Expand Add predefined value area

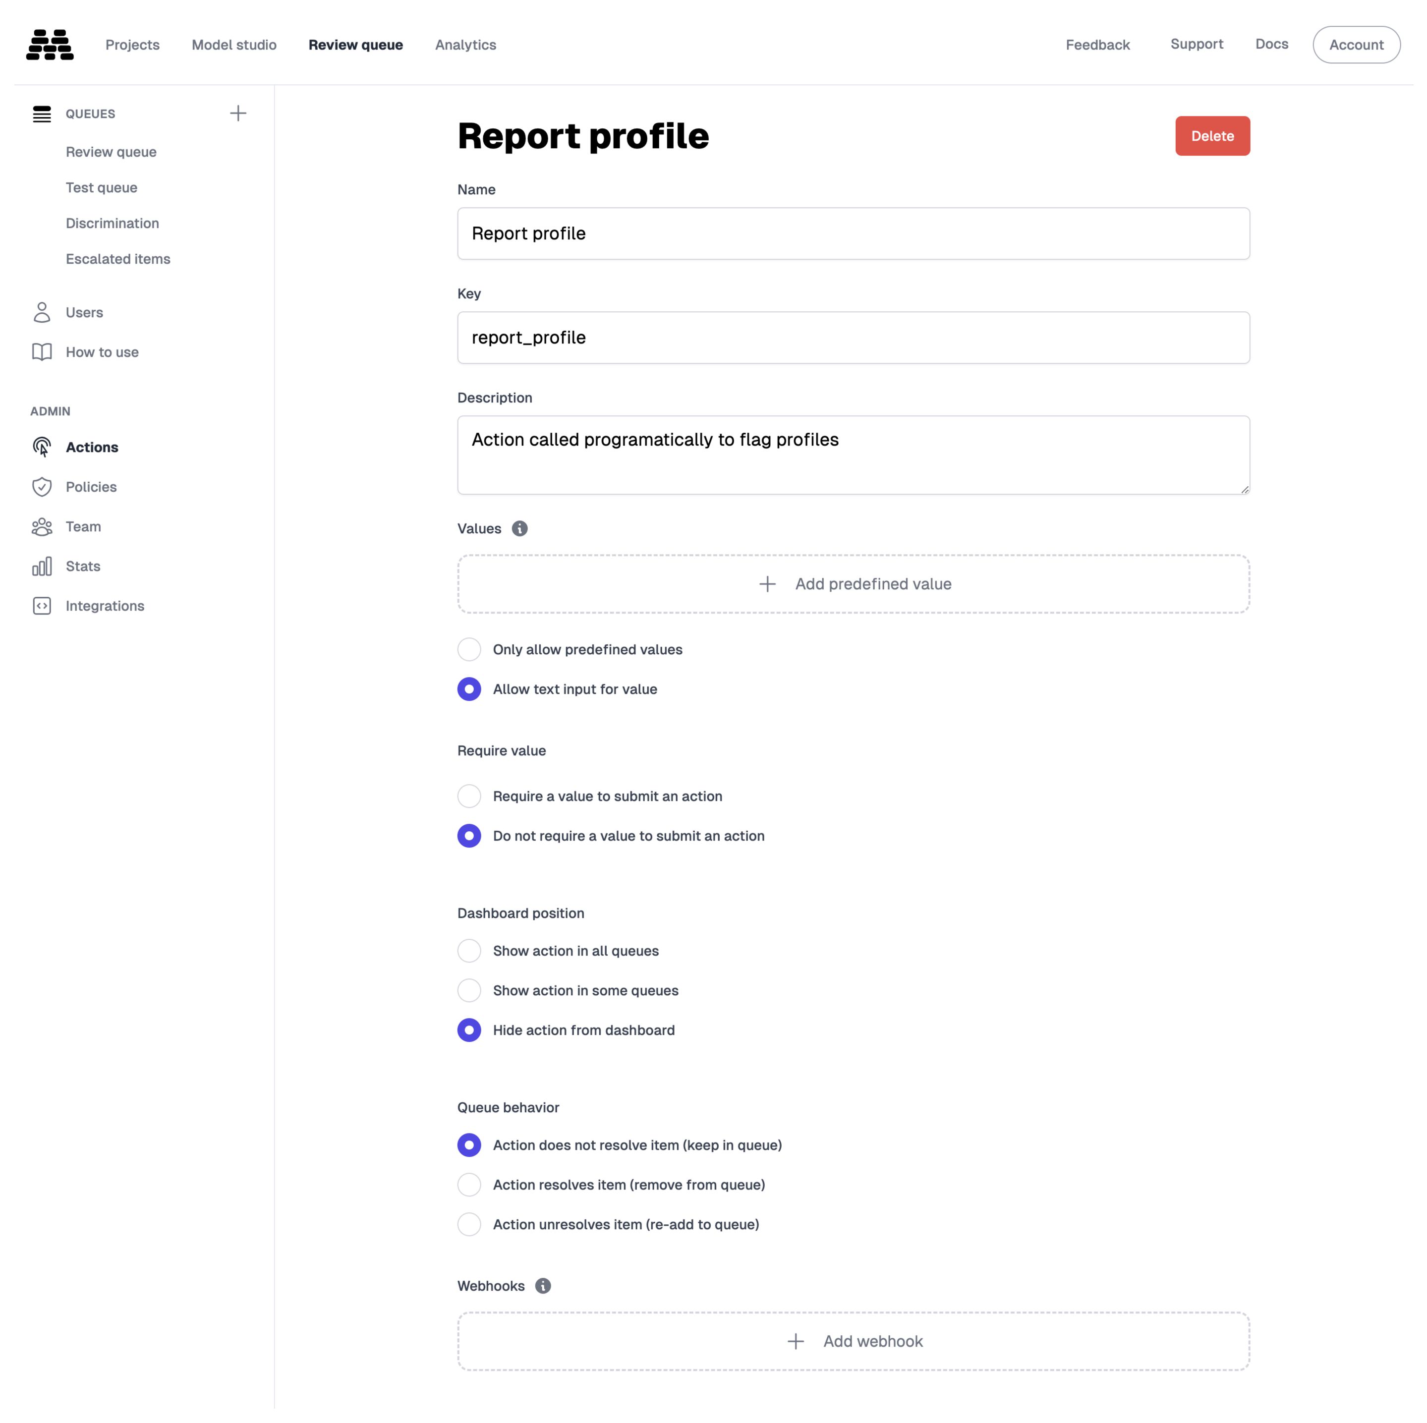[x=853, y=584]
